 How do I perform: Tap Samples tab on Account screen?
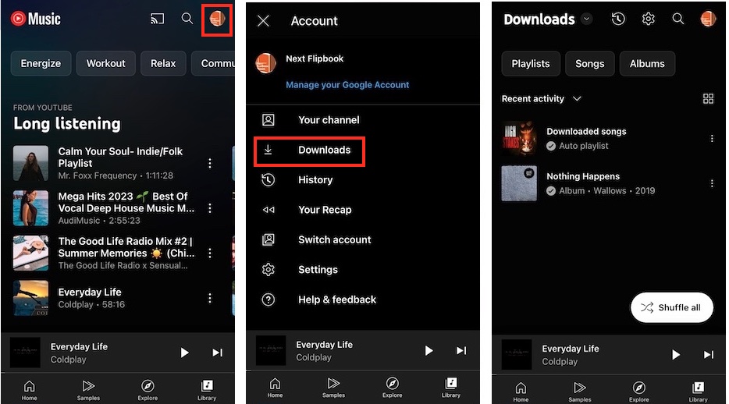click(x=333, y=388)
